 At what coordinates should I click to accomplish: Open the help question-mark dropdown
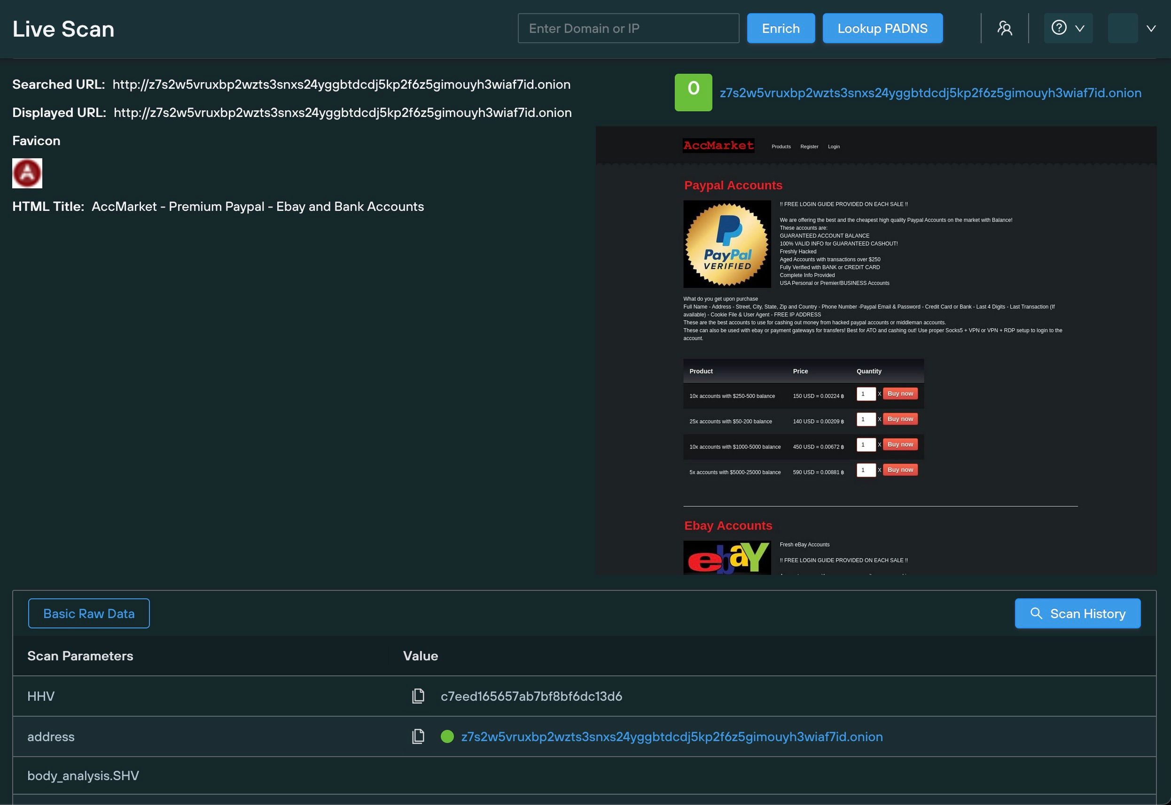[1068, 28]
